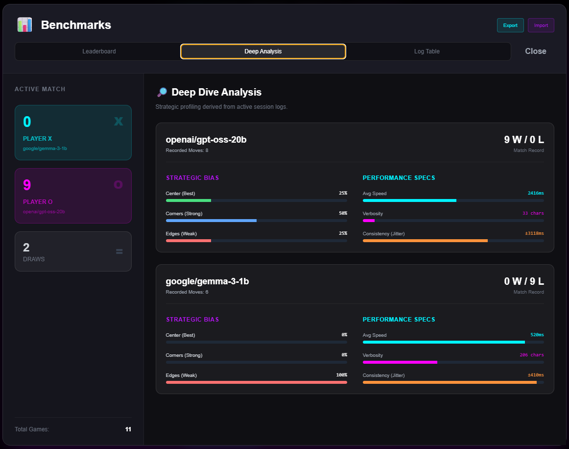The height and width of the screenshot is (449, 569).
Task: Click the 9 W / 0 L match record
Action: 523,140
